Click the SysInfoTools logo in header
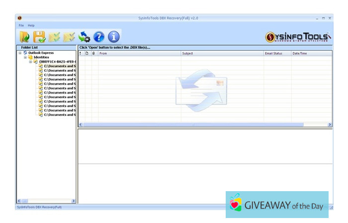The height and width of the screenshot is (223, 348). (297, 37)
